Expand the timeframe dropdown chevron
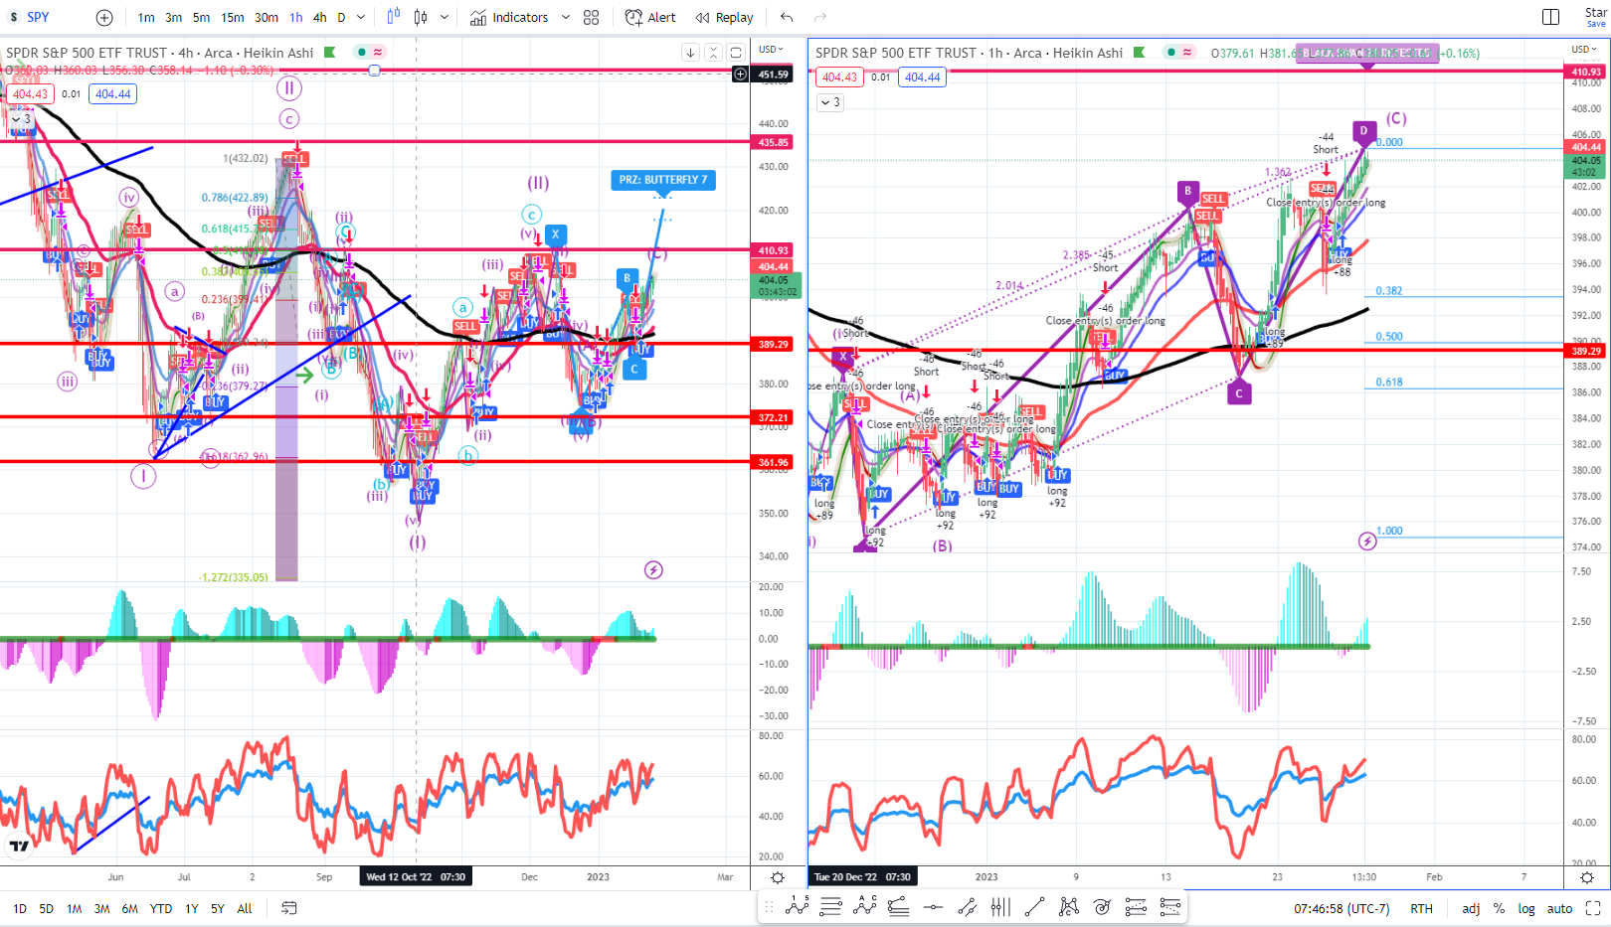This screenshot has width=1611, height=927. (361, 17)
